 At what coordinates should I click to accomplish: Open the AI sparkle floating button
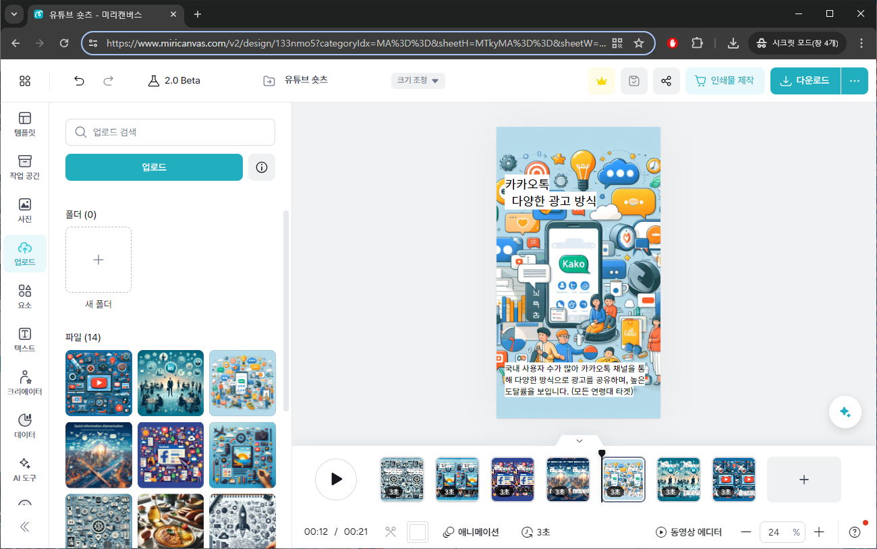pyautogui.click(x=845, y=411)
